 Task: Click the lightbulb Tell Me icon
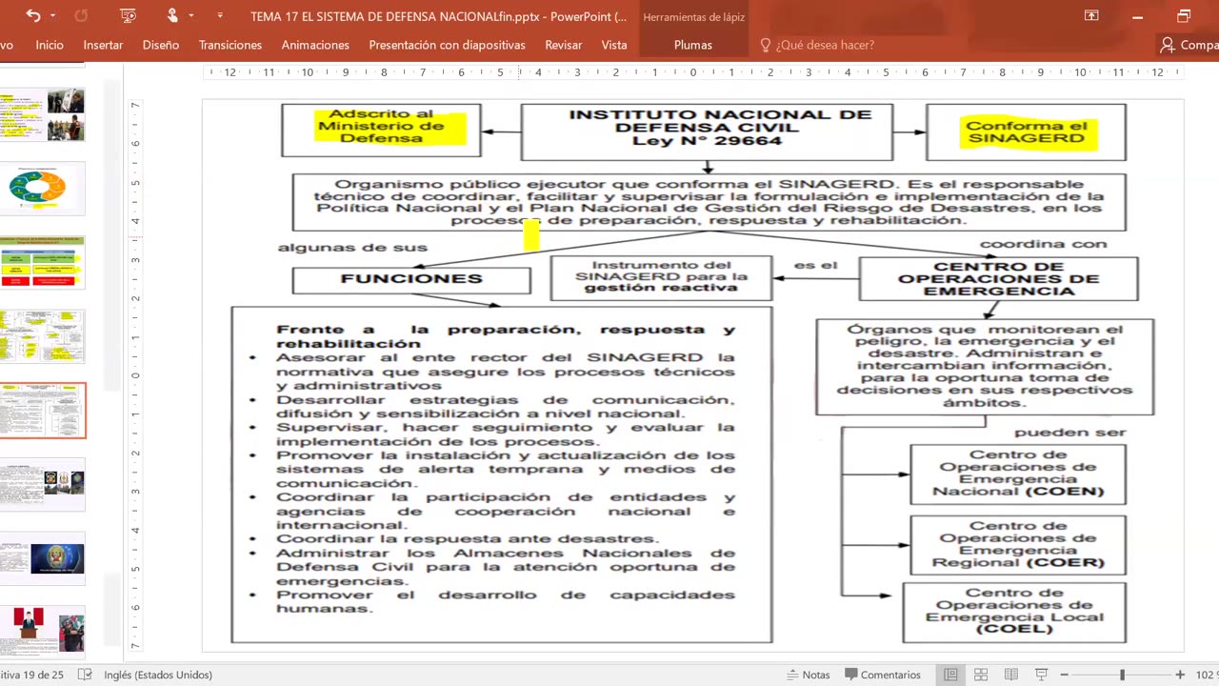(765, 45)
